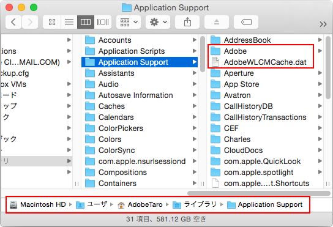Open the arrange items dropdown
This screenshot has height=227, width=333.
pos(129,22)
